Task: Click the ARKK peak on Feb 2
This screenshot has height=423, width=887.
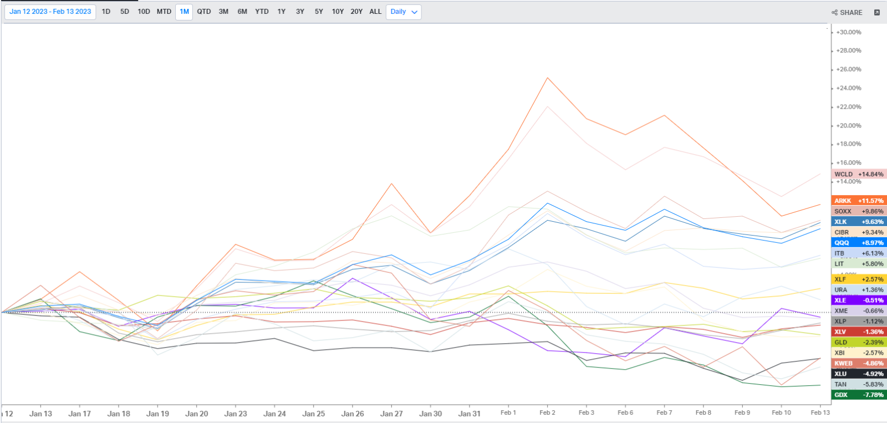Action: pos(548,78)
